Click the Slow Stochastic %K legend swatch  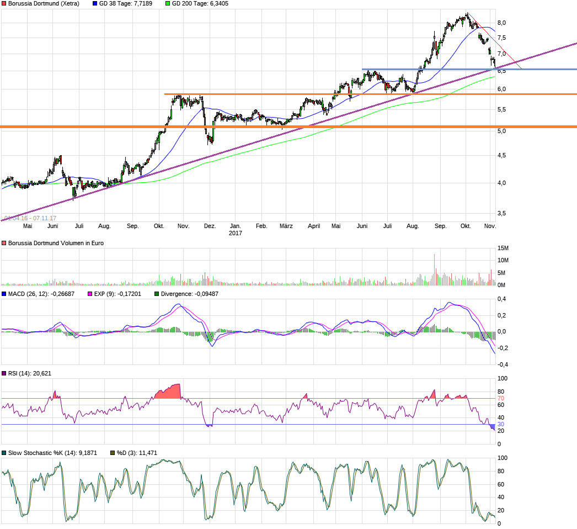pos(4,453)
